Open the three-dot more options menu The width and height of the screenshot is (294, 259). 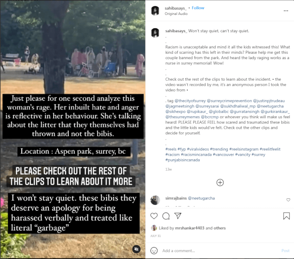coord(286,11)
